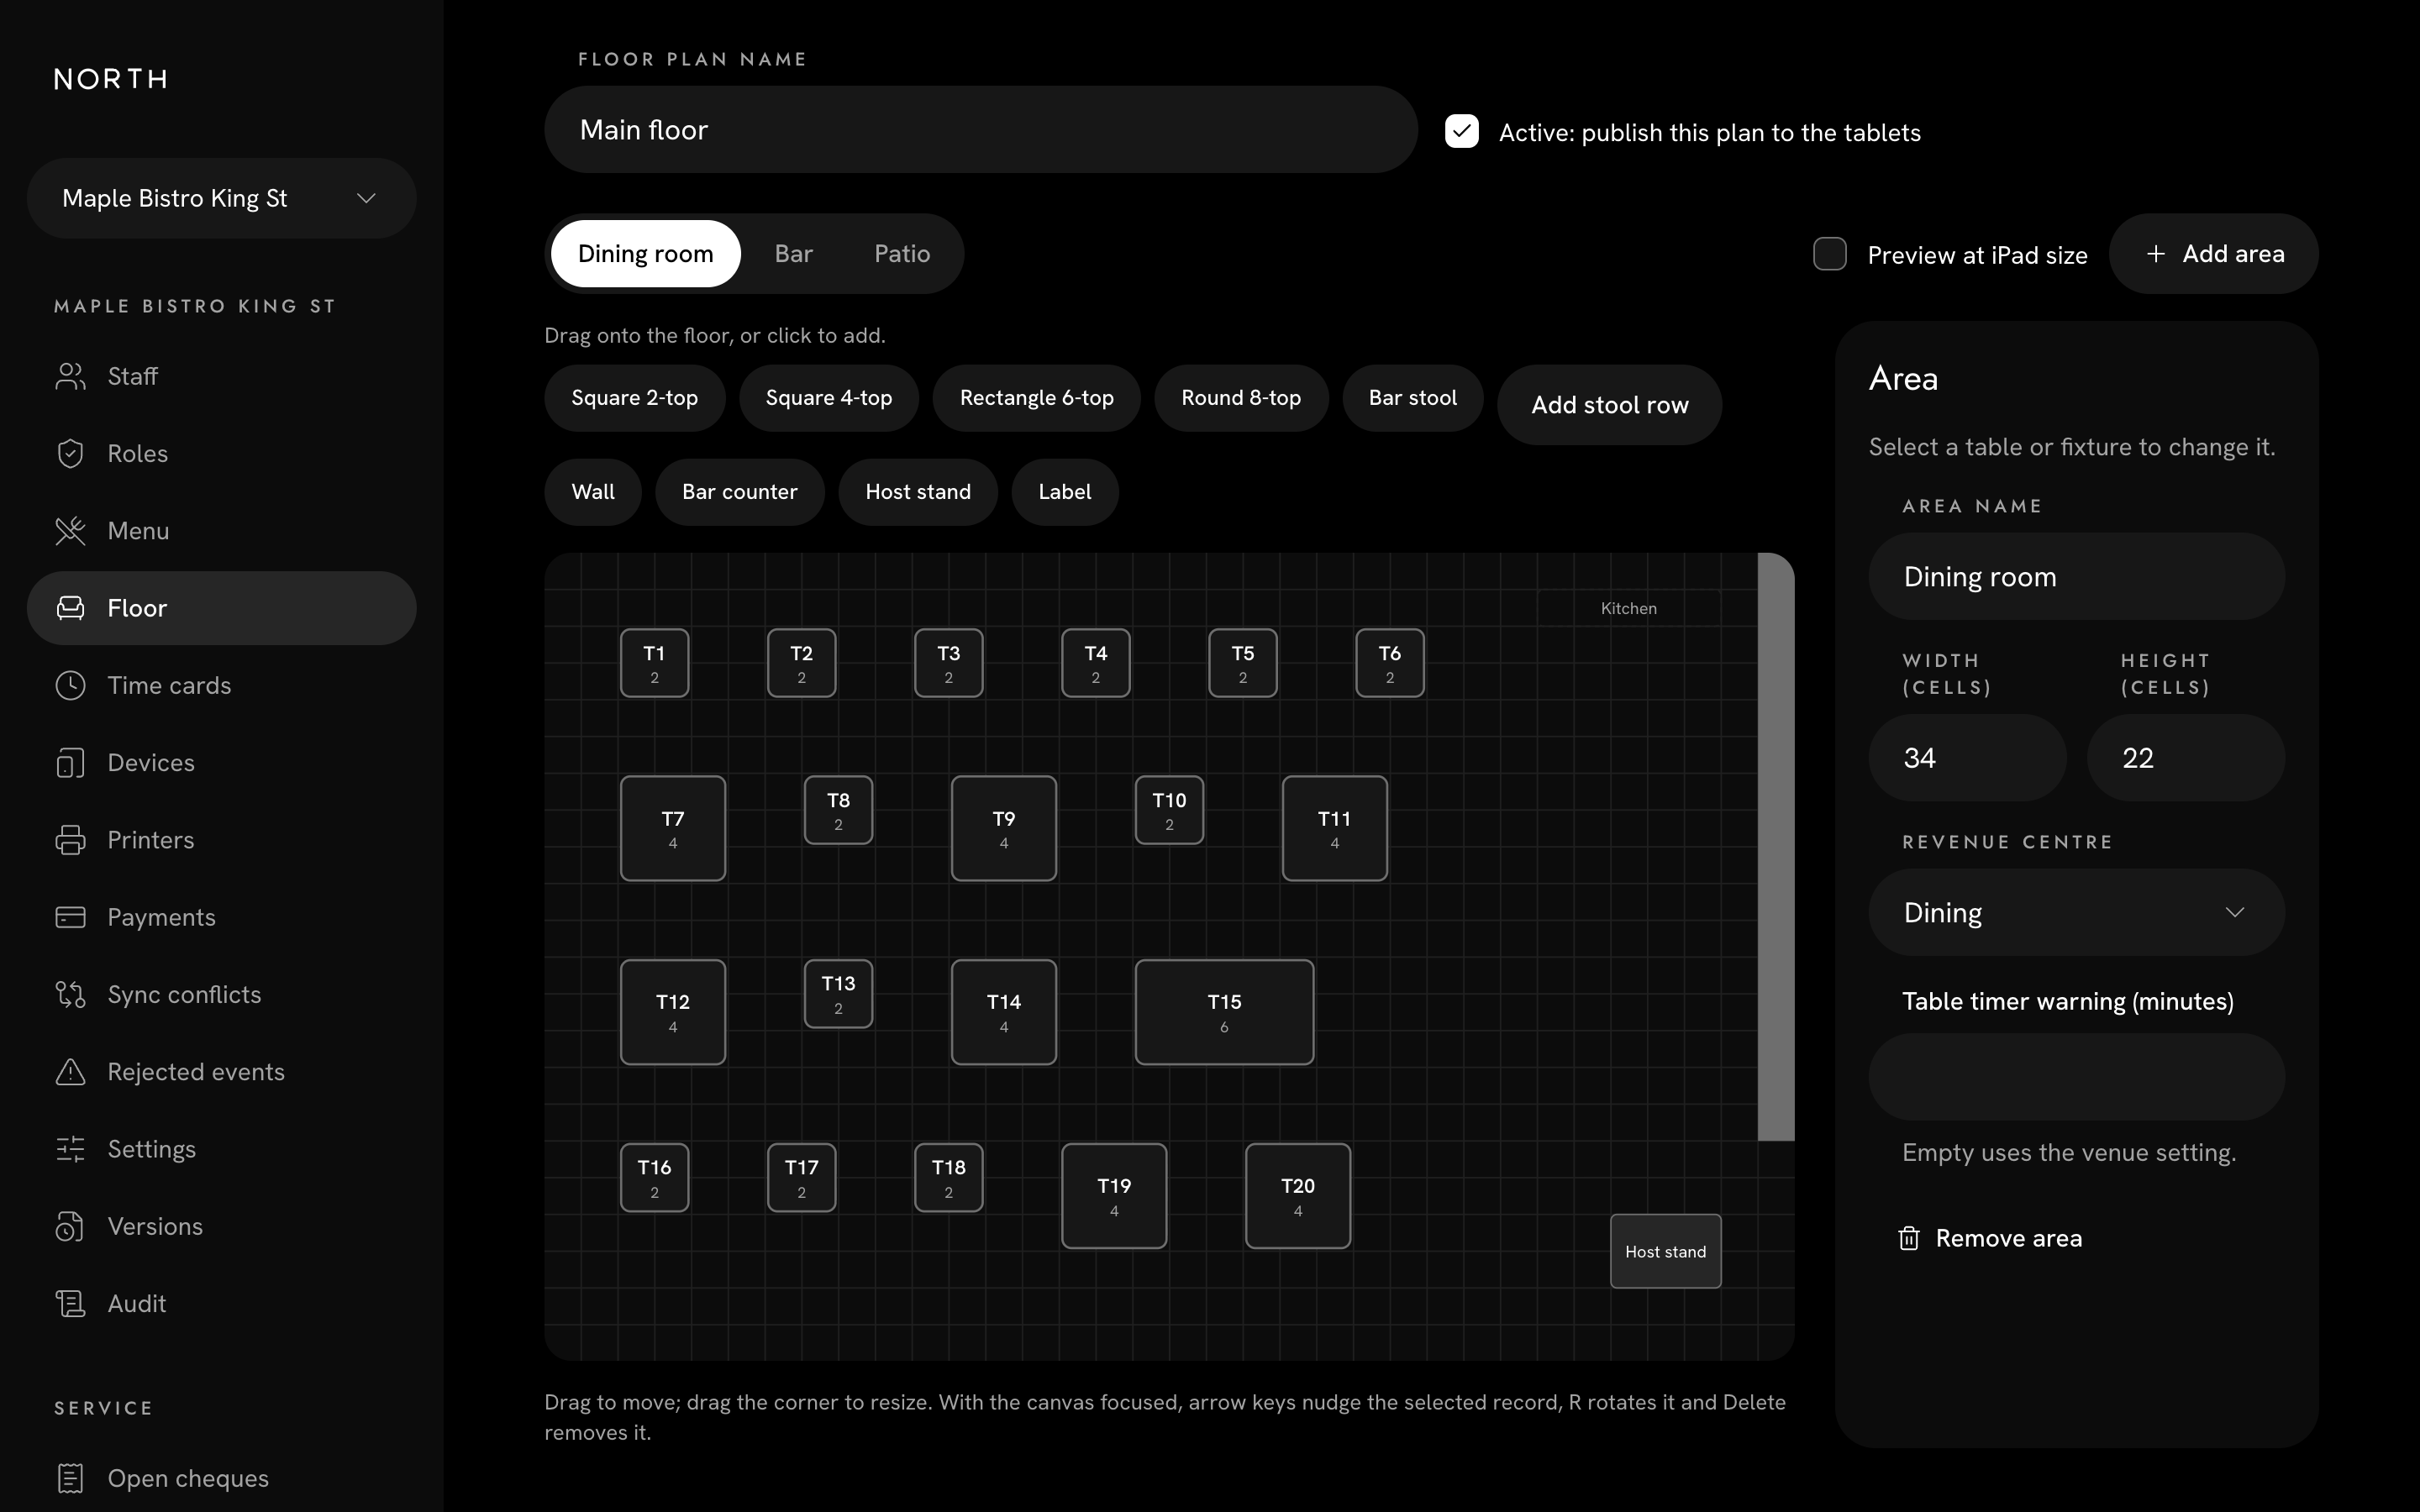Image resolution: width=2420 pixels, height=1512 pixels.
Task: Click the Time cards clock icon
Action: coord(70,685)
